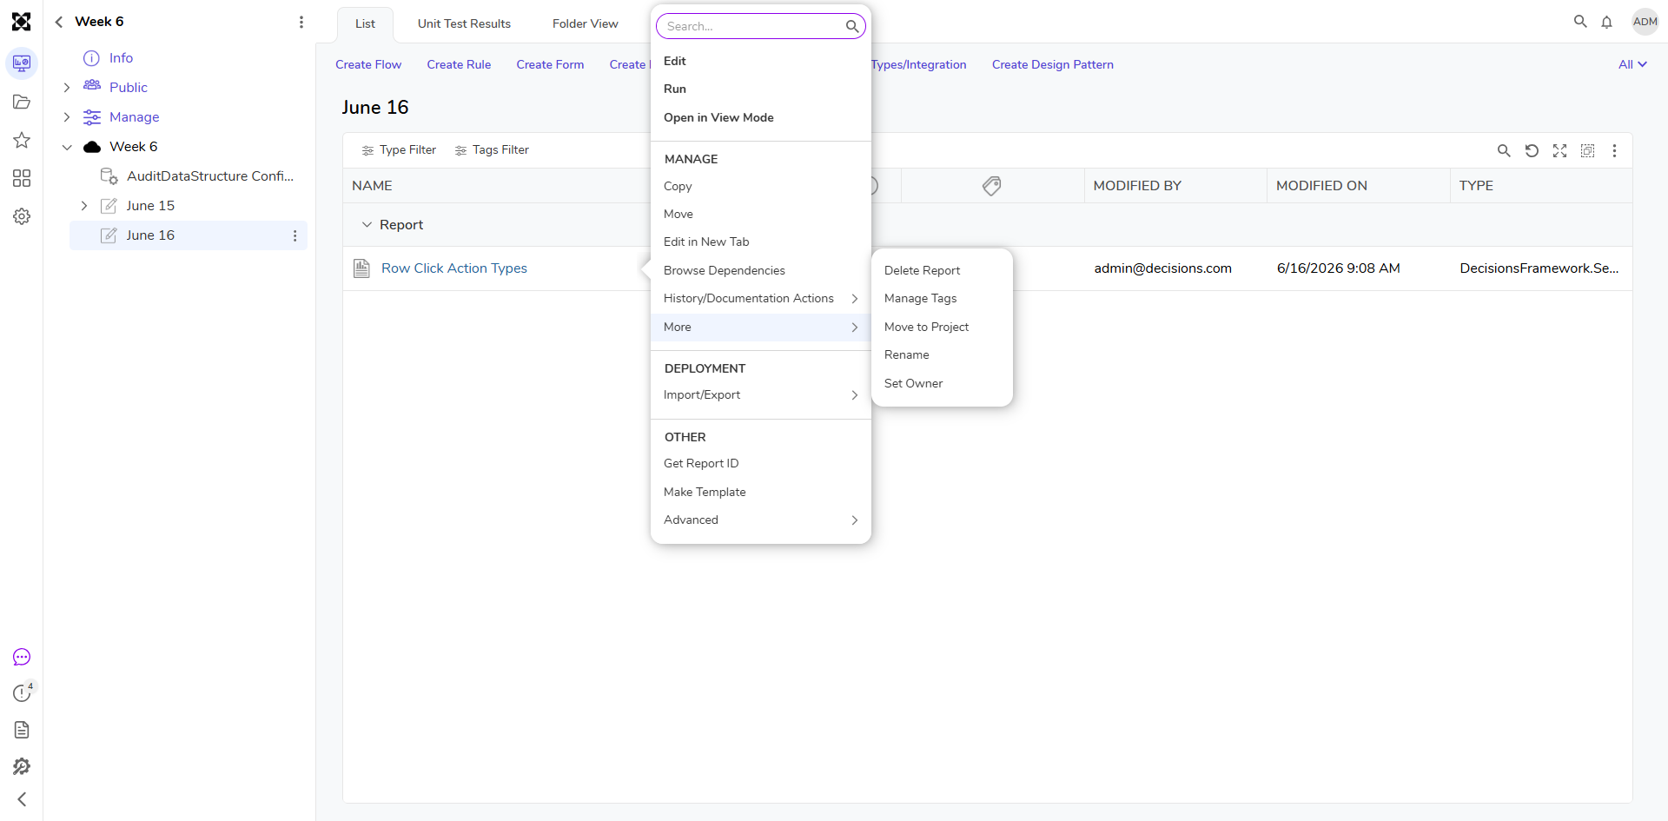Click the Row Click Action Types report icon

pos(362,268)
